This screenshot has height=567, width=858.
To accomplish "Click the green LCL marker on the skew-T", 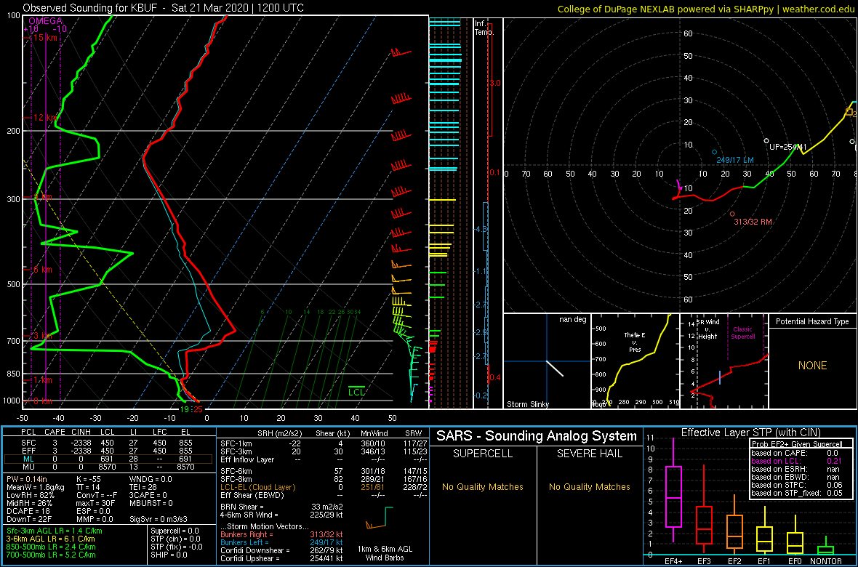I will click(356, 392).
